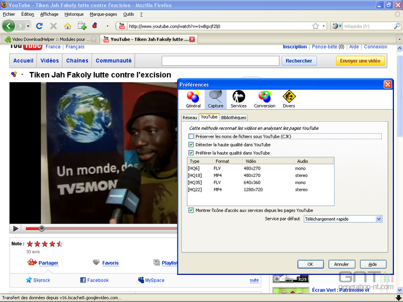Viewport: 403px width, 302px height.
Task: Open the Connexion link
Action: pyautogui.click(x=375, y=47)
